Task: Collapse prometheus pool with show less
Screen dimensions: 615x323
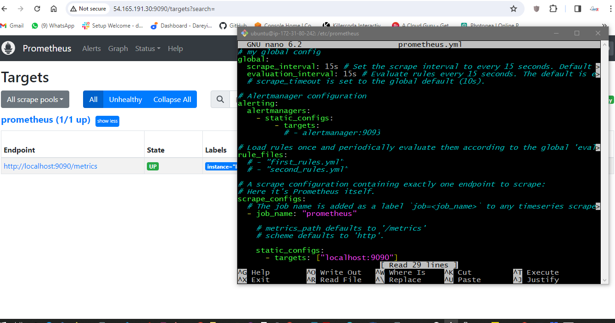Action: (x=107, y=121)
